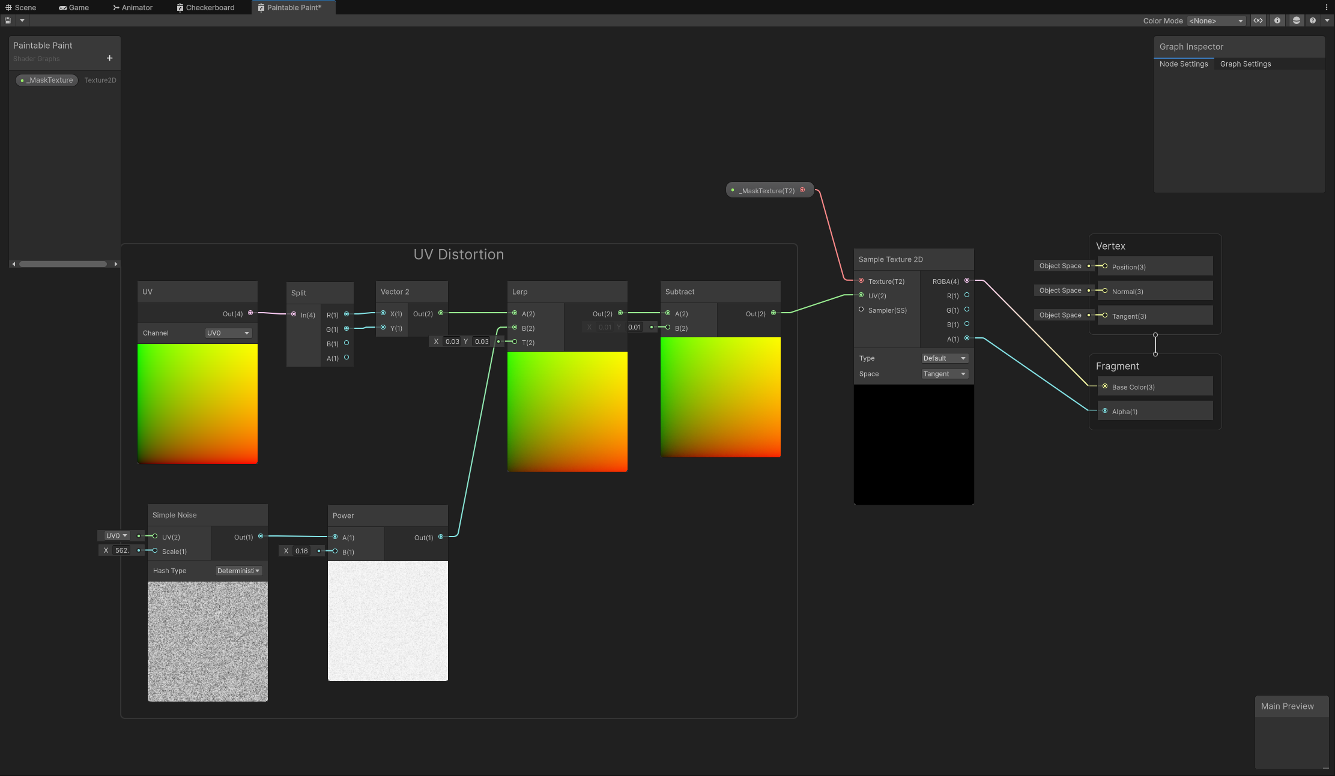Viewport: 1335px width, 776px height.
Task: Edit the Power node B value 0.16
Action: pyautogui.click(x=301, y=551)
